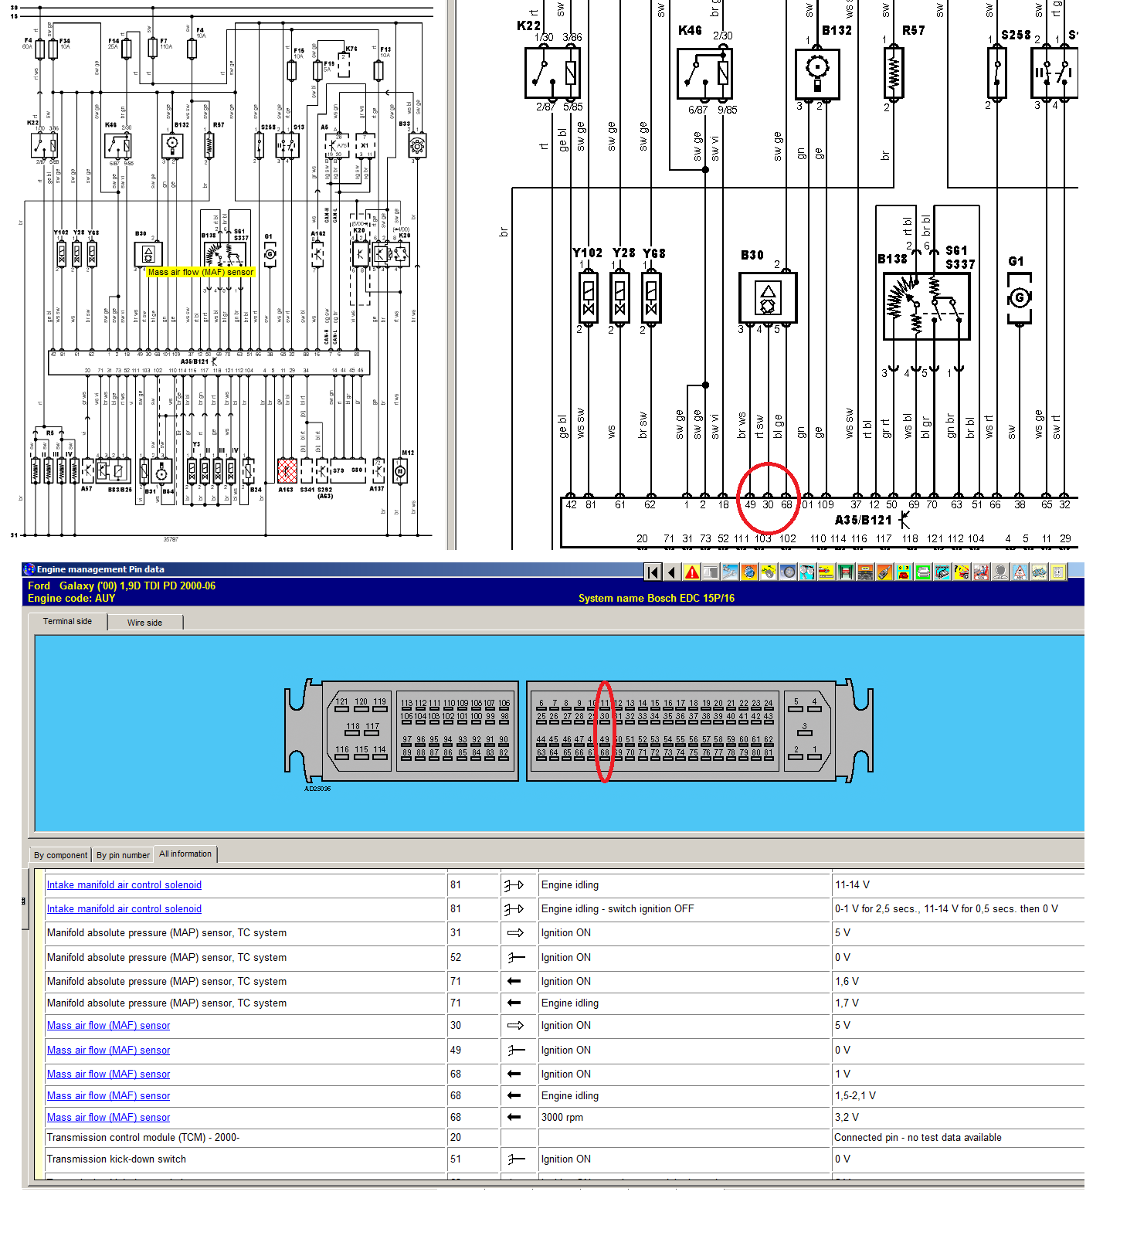Switch to By pin number tab
The image size is (1137, 1239).
(123, 855)
